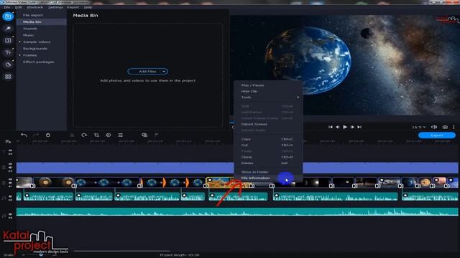Open the Edit menu
The image size is (460, 258).
[19, 7]
